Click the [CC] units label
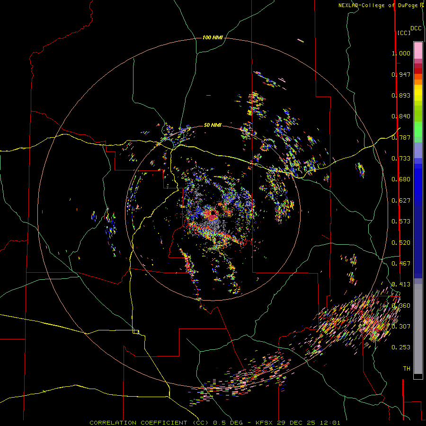The image size is (426, 426). pyautogui.click(x=404, y=33)
